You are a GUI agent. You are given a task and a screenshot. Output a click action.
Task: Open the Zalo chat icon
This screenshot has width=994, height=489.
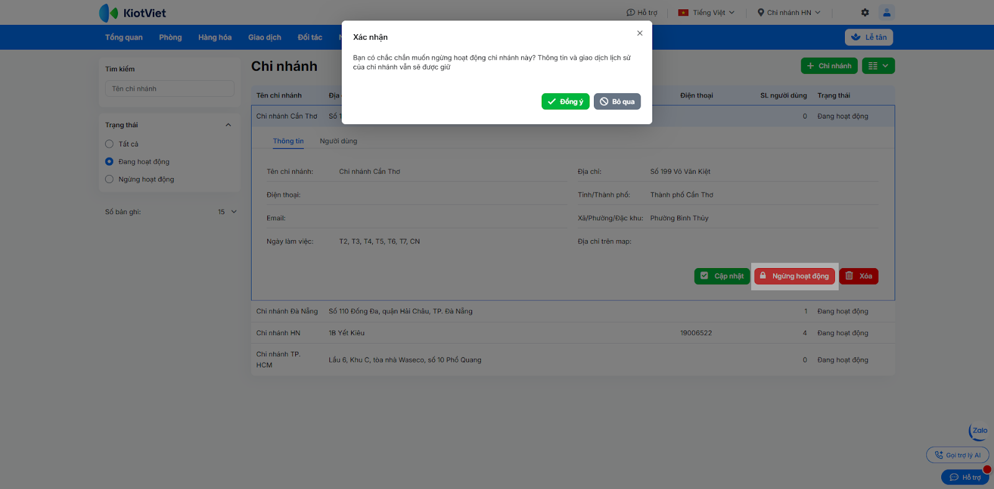point(978,431)
